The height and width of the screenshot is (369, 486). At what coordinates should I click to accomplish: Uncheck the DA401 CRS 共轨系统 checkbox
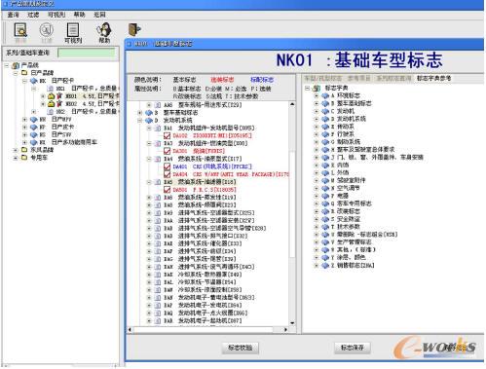[x=167, y=166]
